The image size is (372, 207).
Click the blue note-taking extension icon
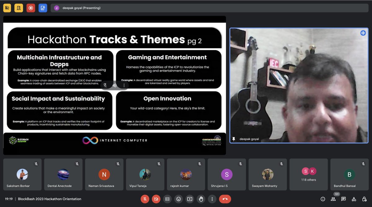(43, 8)
